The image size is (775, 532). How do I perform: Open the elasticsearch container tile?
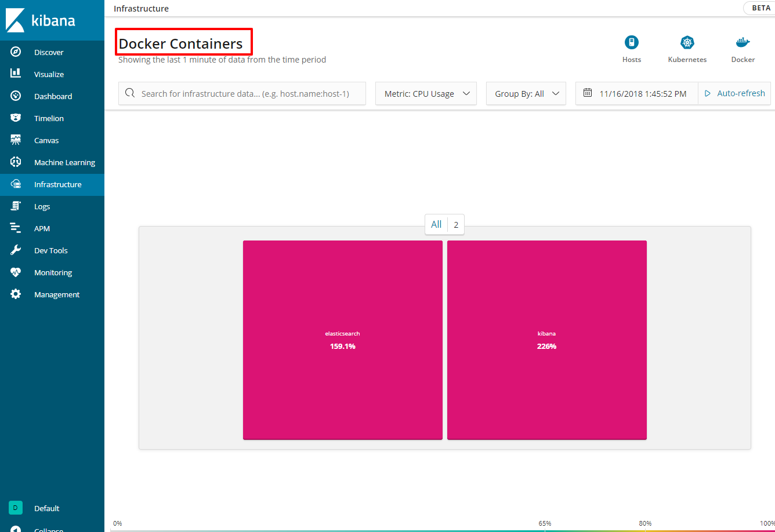point(343,340)
